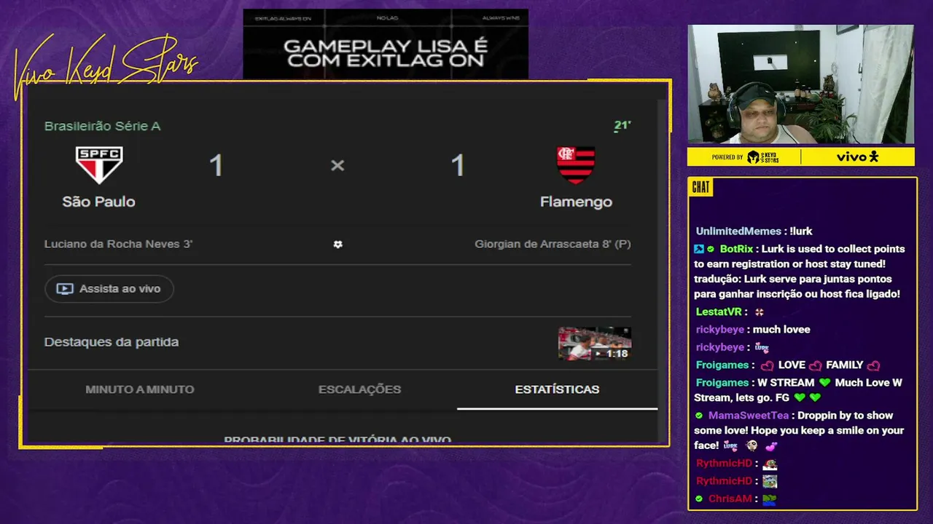
Task: Click São Paulo's score of 1
Action: click(216, 166)
